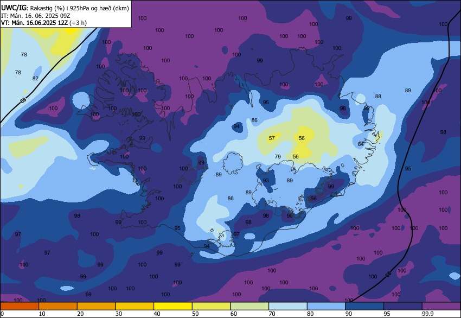Click the title line 'UWC/IG: Rakastig (%) í 925hPa og hæð (dkm)'
461x318 pixels.
65,8
